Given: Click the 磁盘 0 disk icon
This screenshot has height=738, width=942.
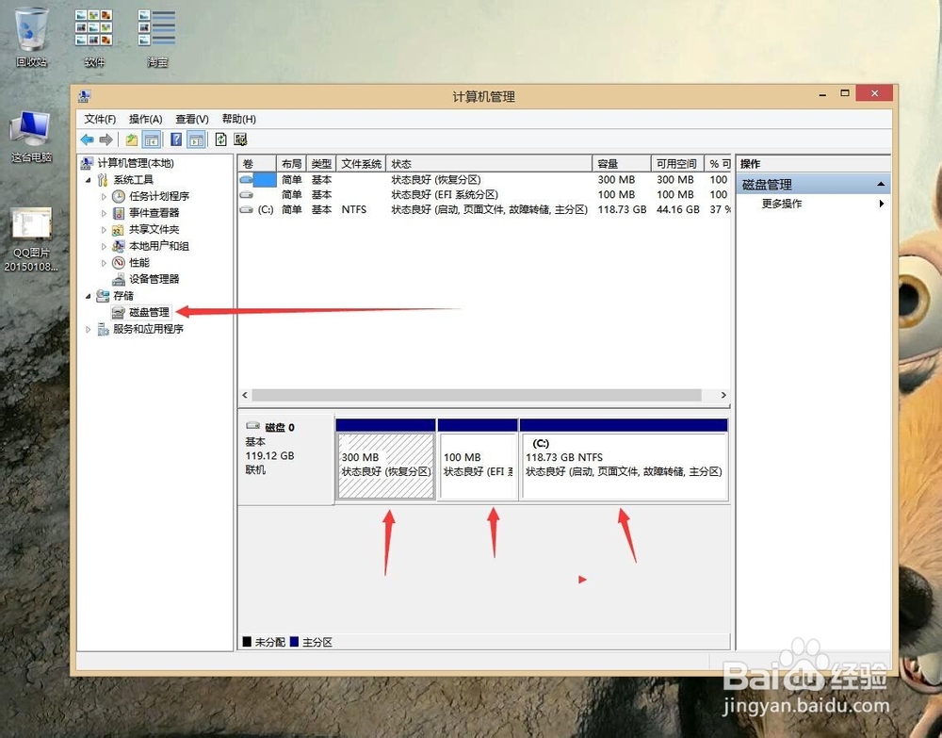Looking at the screenshot, I should tap(252, 425).
